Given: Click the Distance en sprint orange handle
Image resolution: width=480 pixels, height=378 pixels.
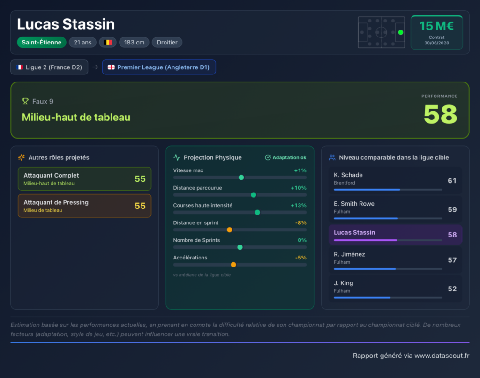Looking at the screenshot, I should (x=229, y=230).
